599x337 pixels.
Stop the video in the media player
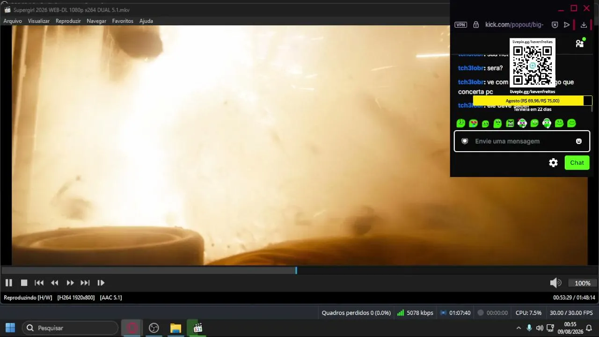point(24,283)
